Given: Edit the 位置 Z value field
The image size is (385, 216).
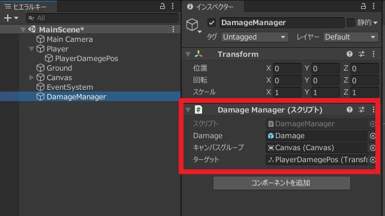Looking at the screenshot, I should click(365, 68).
